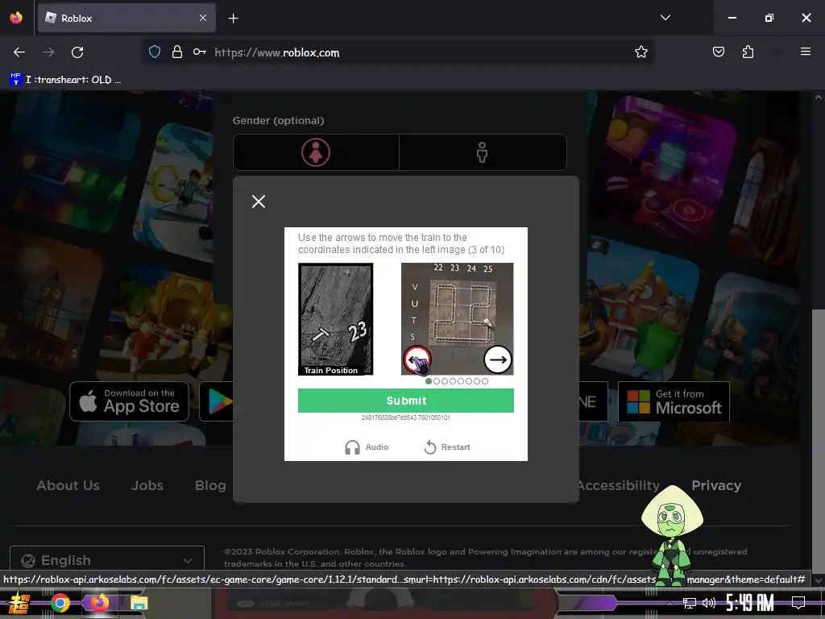The width and height of the screenshot is (825, 619).
Task: Select the Roblox tab
Action: pyautogui.click(x=126, y=19)
